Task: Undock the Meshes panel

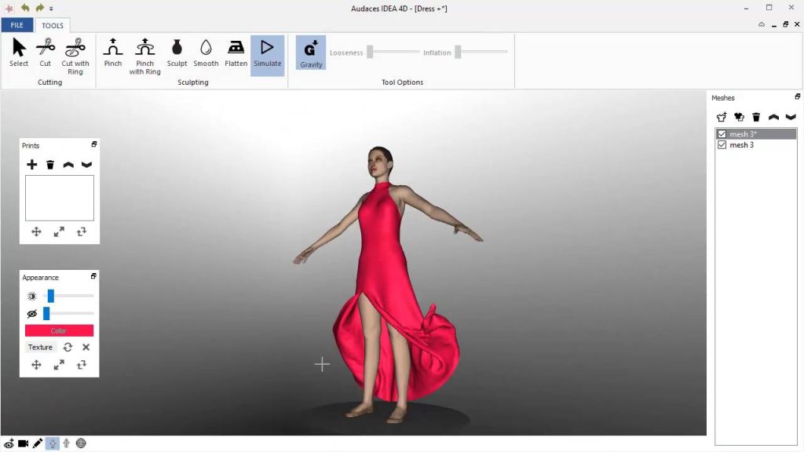Action: 797,97
